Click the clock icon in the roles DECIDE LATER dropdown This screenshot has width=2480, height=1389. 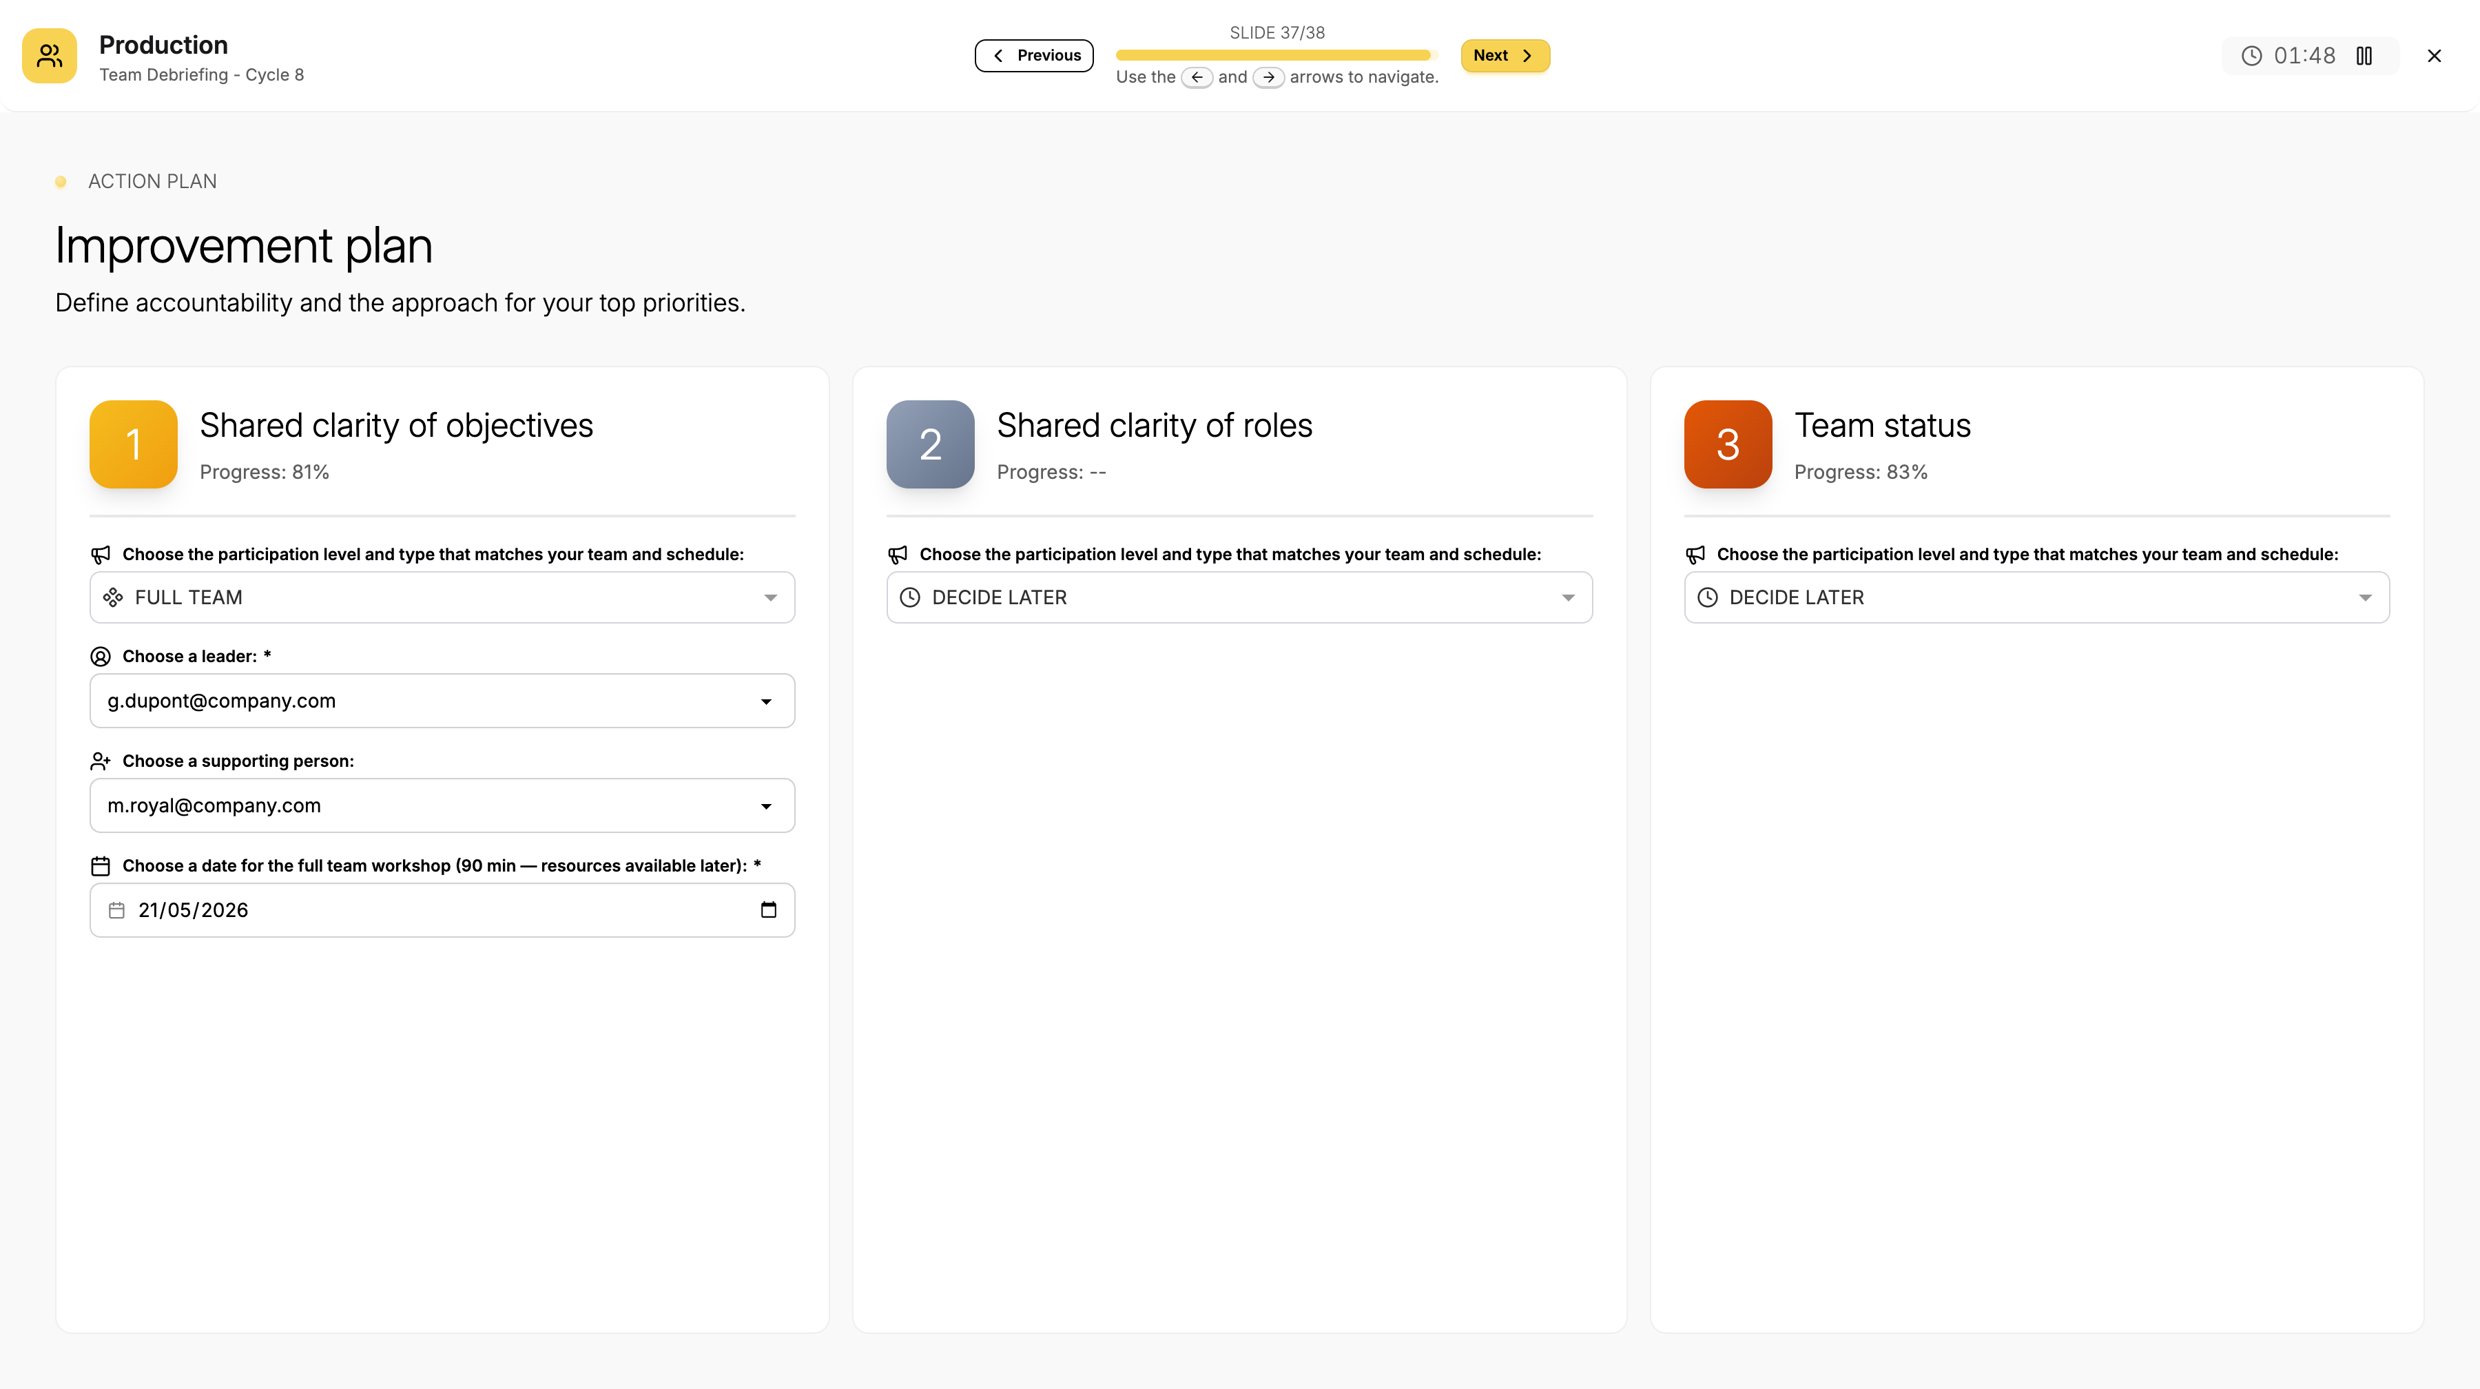pos(910,598)
